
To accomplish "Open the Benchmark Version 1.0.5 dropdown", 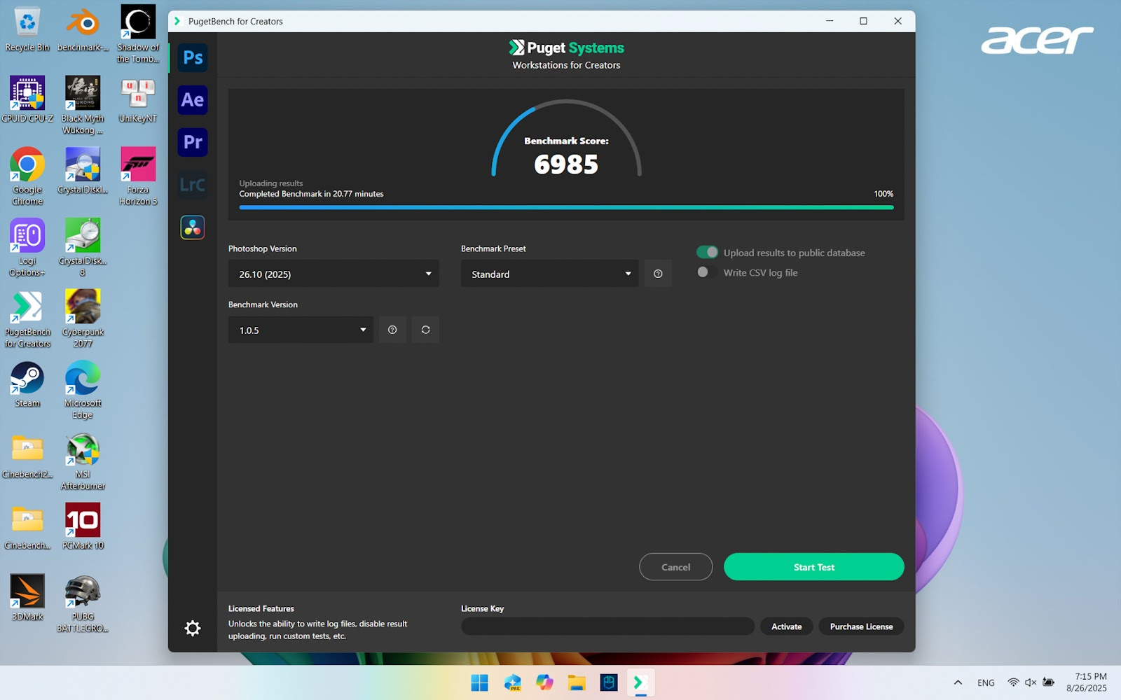I will point(301,330).
